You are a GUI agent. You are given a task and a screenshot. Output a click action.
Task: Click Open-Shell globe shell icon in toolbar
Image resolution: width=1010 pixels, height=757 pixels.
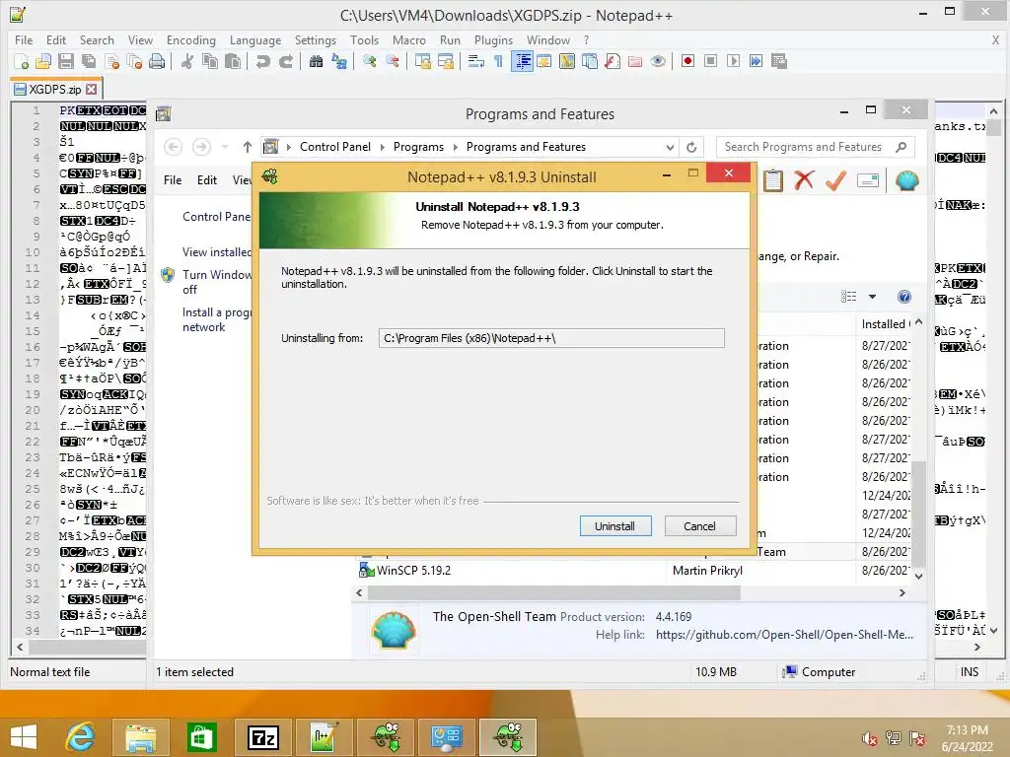click(x=906, y=180)
